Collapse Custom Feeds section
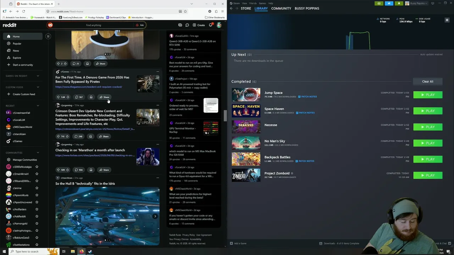 pos(38,87)
